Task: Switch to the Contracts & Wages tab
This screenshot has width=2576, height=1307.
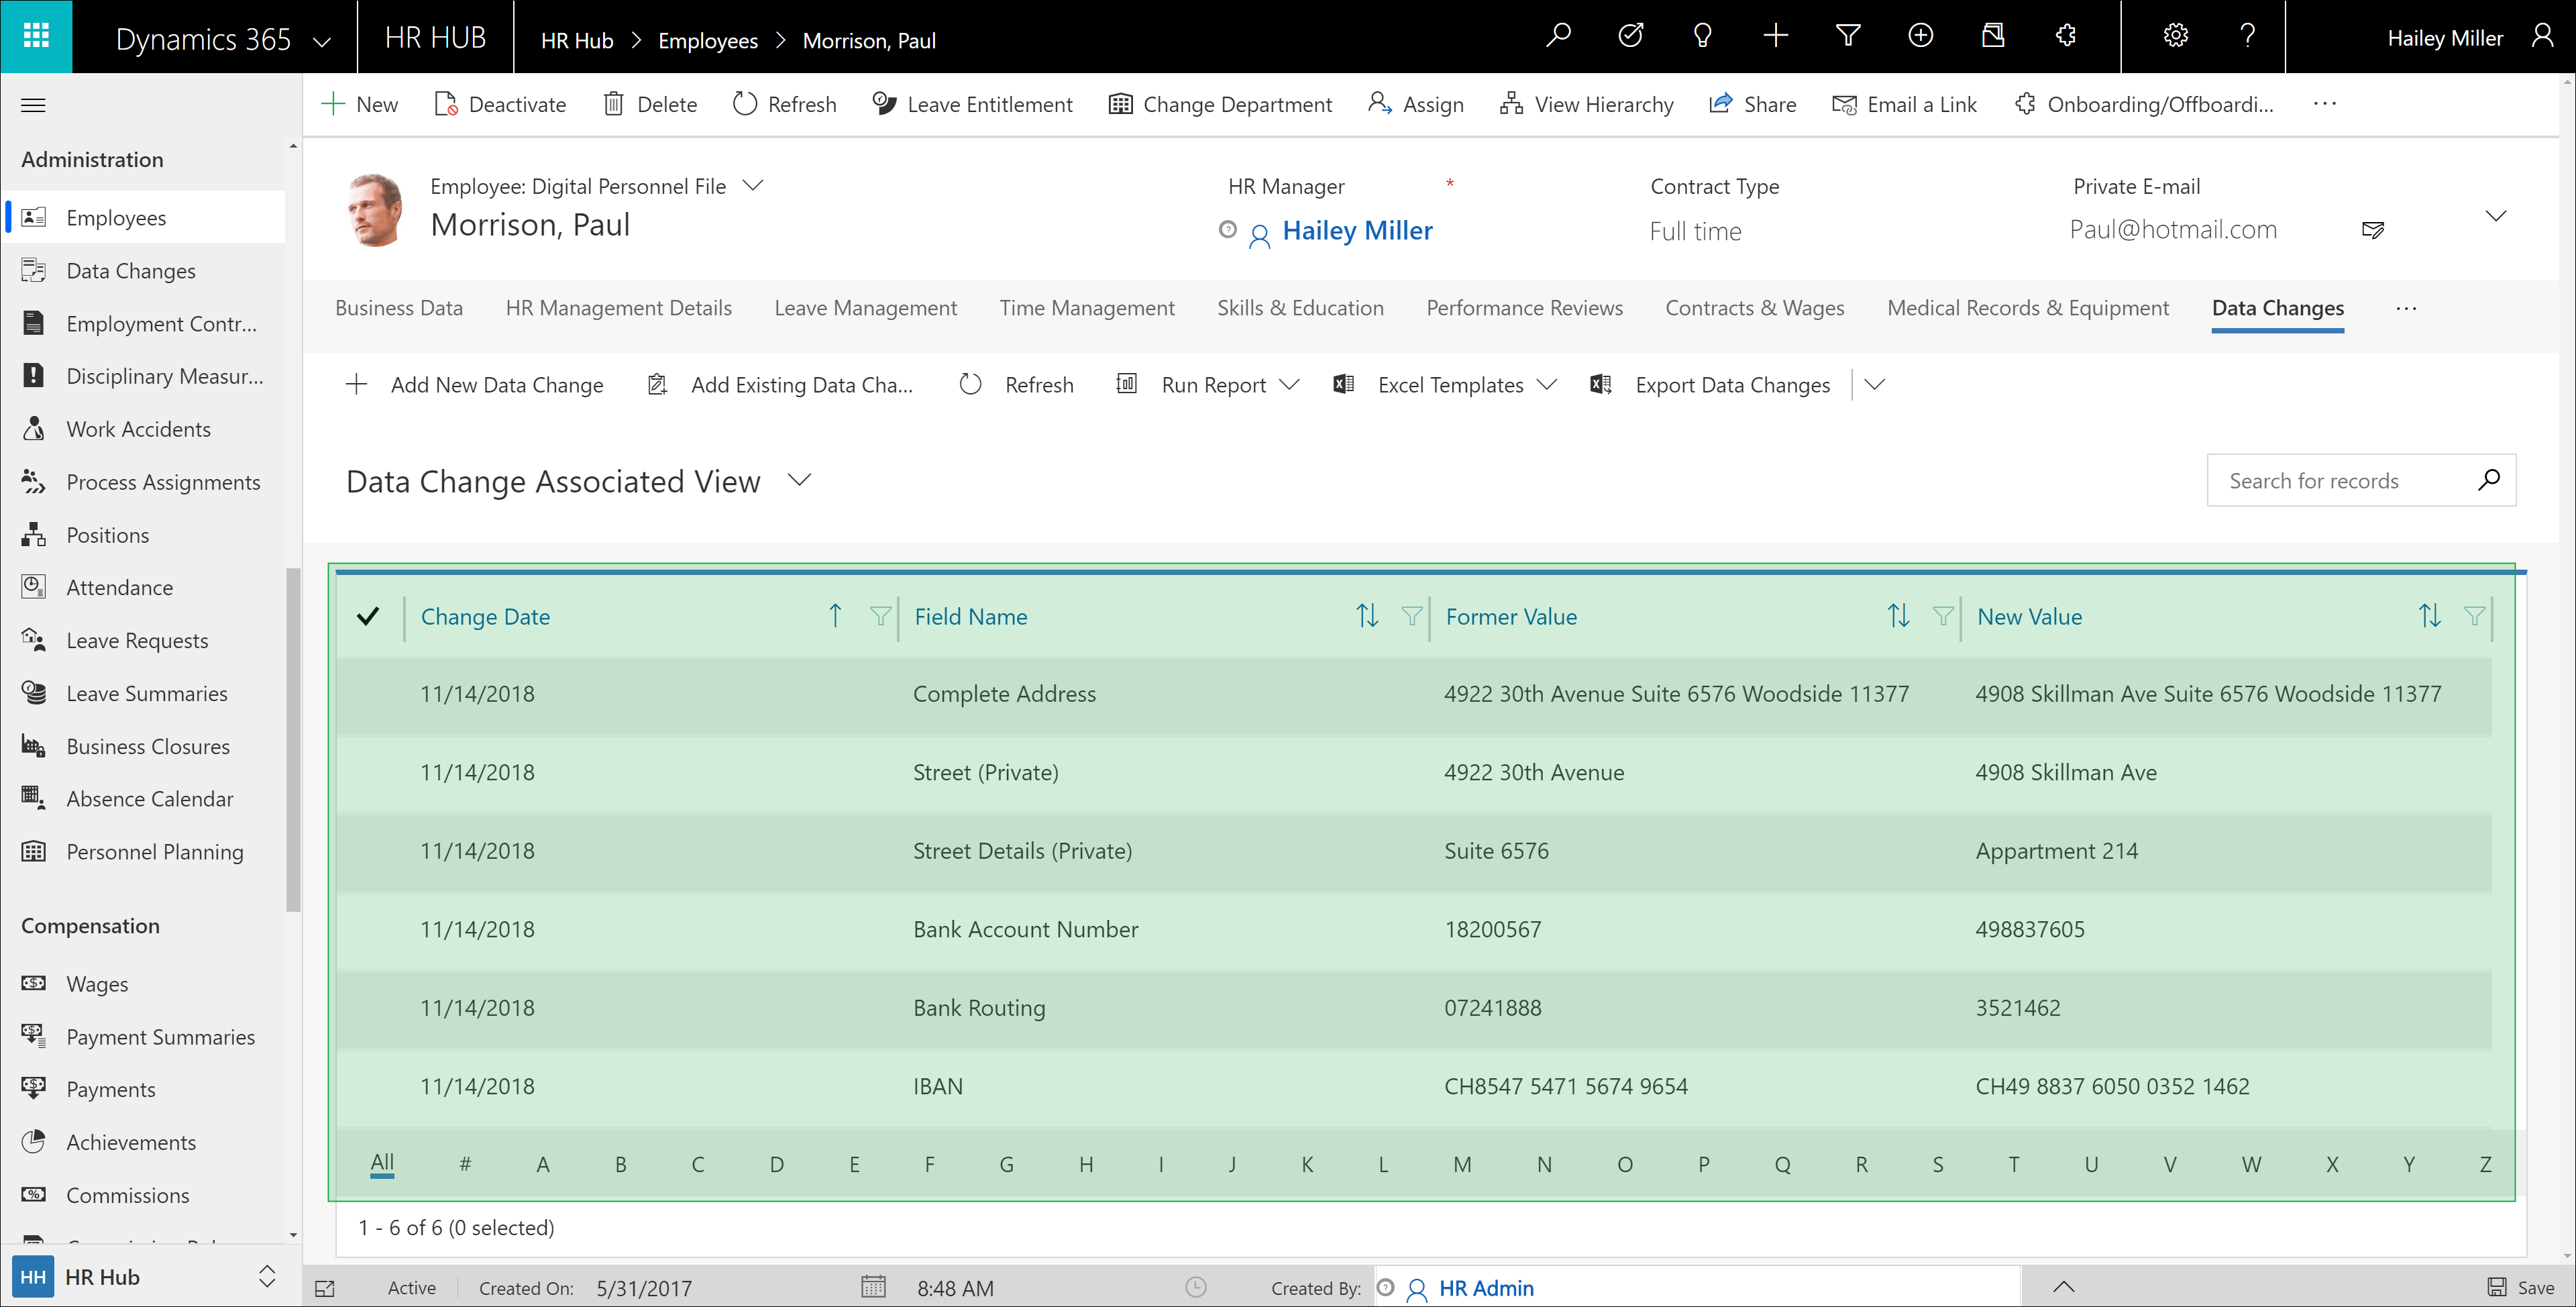Action: coord(1754,308)
